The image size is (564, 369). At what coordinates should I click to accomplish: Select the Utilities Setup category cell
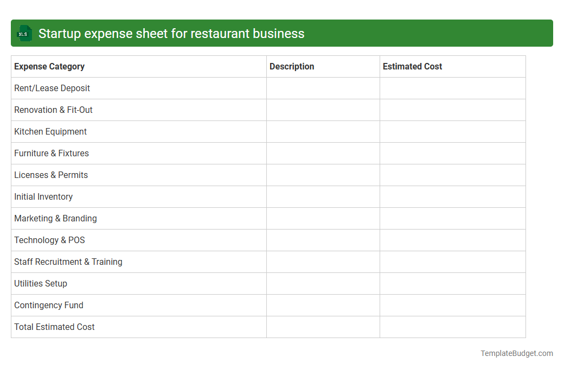[x=41, y=283]
